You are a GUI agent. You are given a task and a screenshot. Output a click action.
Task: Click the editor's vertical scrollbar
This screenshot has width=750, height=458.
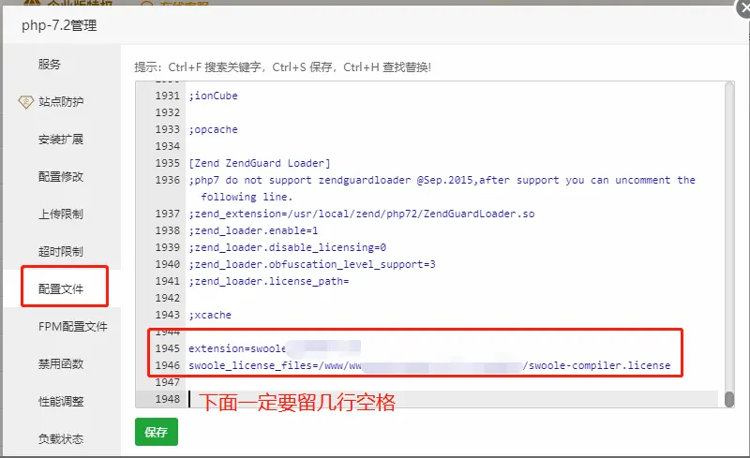point(729,399)
